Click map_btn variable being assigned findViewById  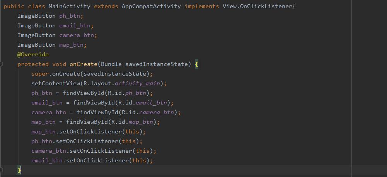43,122
